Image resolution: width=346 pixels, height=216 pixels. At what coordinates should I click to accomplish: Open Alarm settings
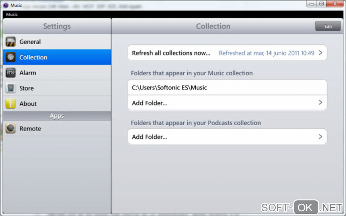57,73
